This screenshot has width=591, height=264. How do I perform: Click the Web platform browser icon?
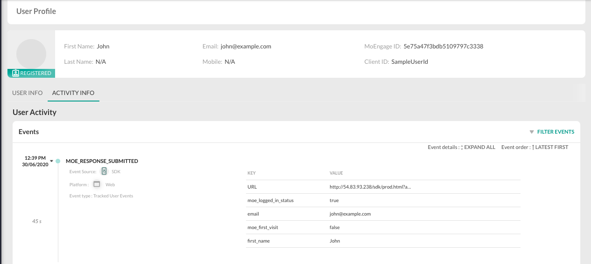(x=97, y=184)
